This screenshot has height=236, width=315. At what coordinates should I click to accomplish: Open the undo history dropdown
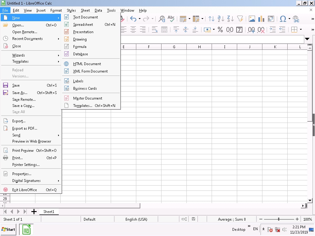point(139,19)
